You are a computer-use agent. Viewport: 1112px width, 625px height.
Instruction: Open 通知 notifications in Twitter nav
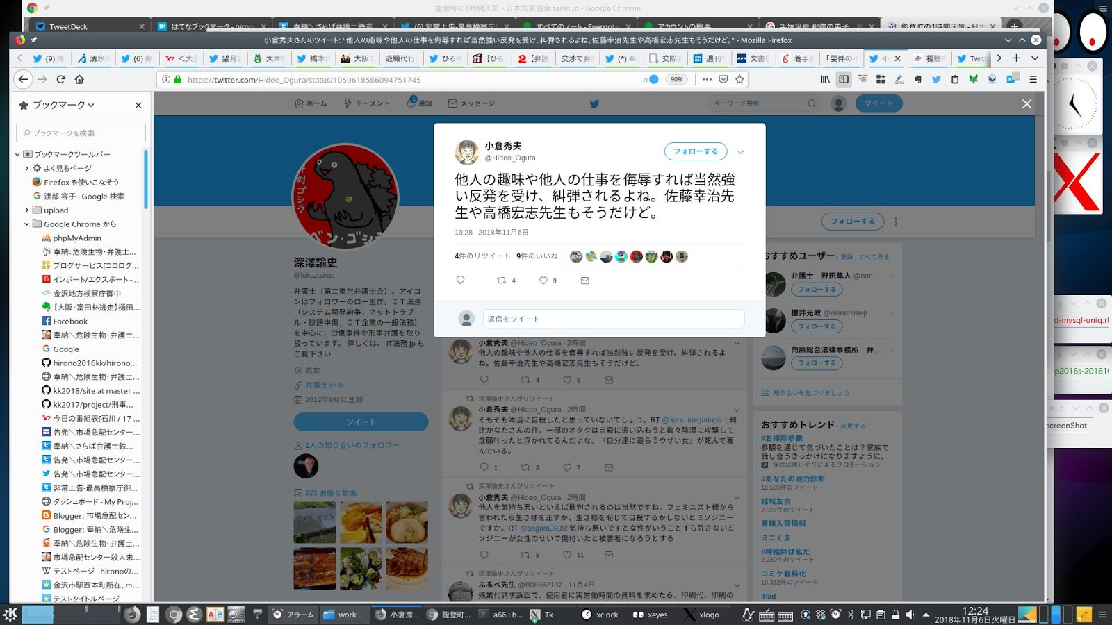pyautogui.click(x=419, y=103)
